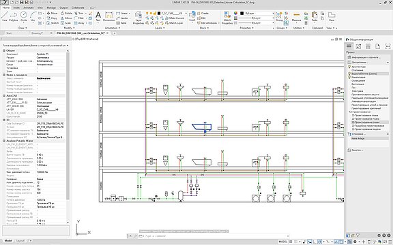The width and height of the screenshot is (393, 245).
Task: Toggle Водоснабжение discipline light bulb
Action: (x=349, y=73)
